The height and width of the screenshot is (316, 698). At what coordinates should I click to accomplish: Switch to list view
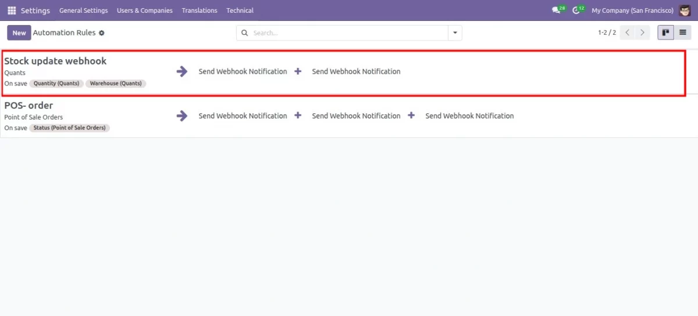(x=682, y=33)
